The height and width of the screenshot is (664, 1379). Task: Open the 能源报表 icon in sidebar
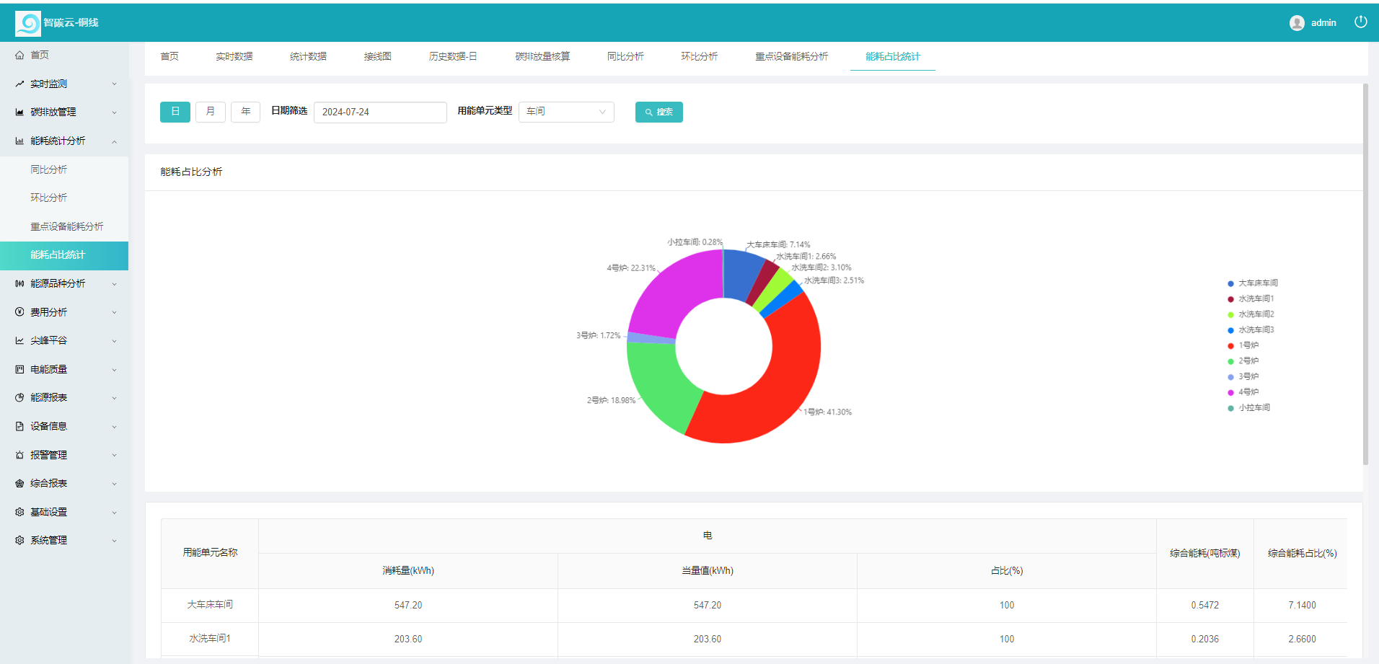point(19,397)
